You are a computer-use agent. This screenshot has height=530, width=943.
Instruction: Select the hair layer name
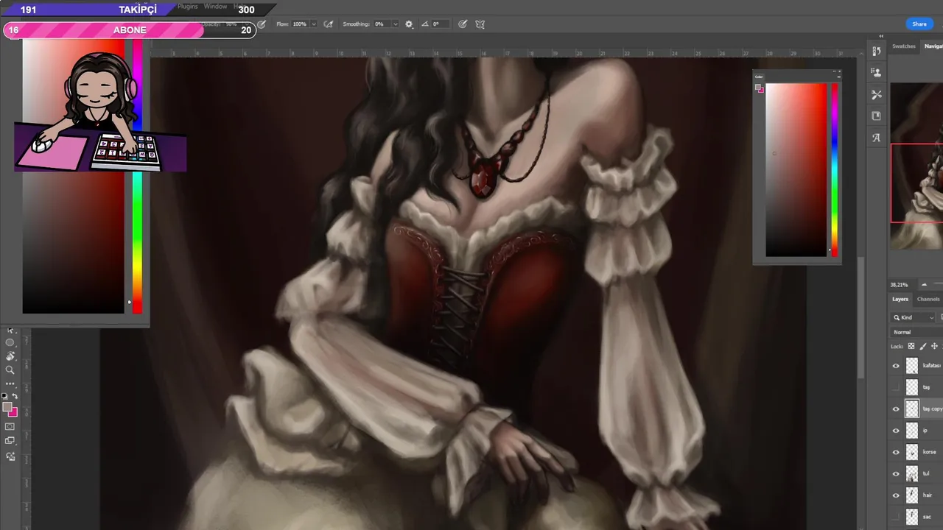(928, 495)
